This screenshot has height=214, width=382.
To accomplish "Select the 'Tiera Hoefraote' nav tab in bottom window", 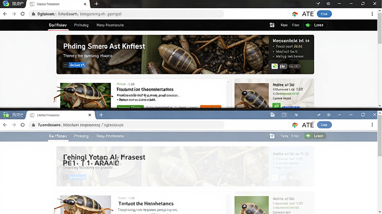I will pos(110,136).
